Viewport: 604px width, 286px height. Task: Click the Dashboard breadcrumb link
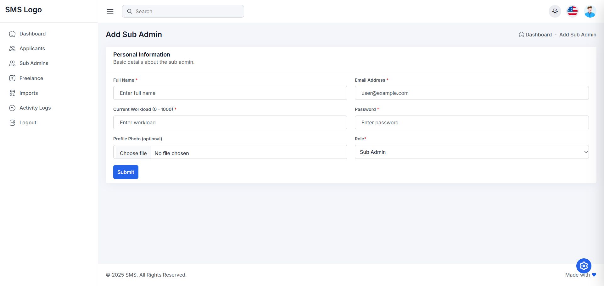point(538,35)
